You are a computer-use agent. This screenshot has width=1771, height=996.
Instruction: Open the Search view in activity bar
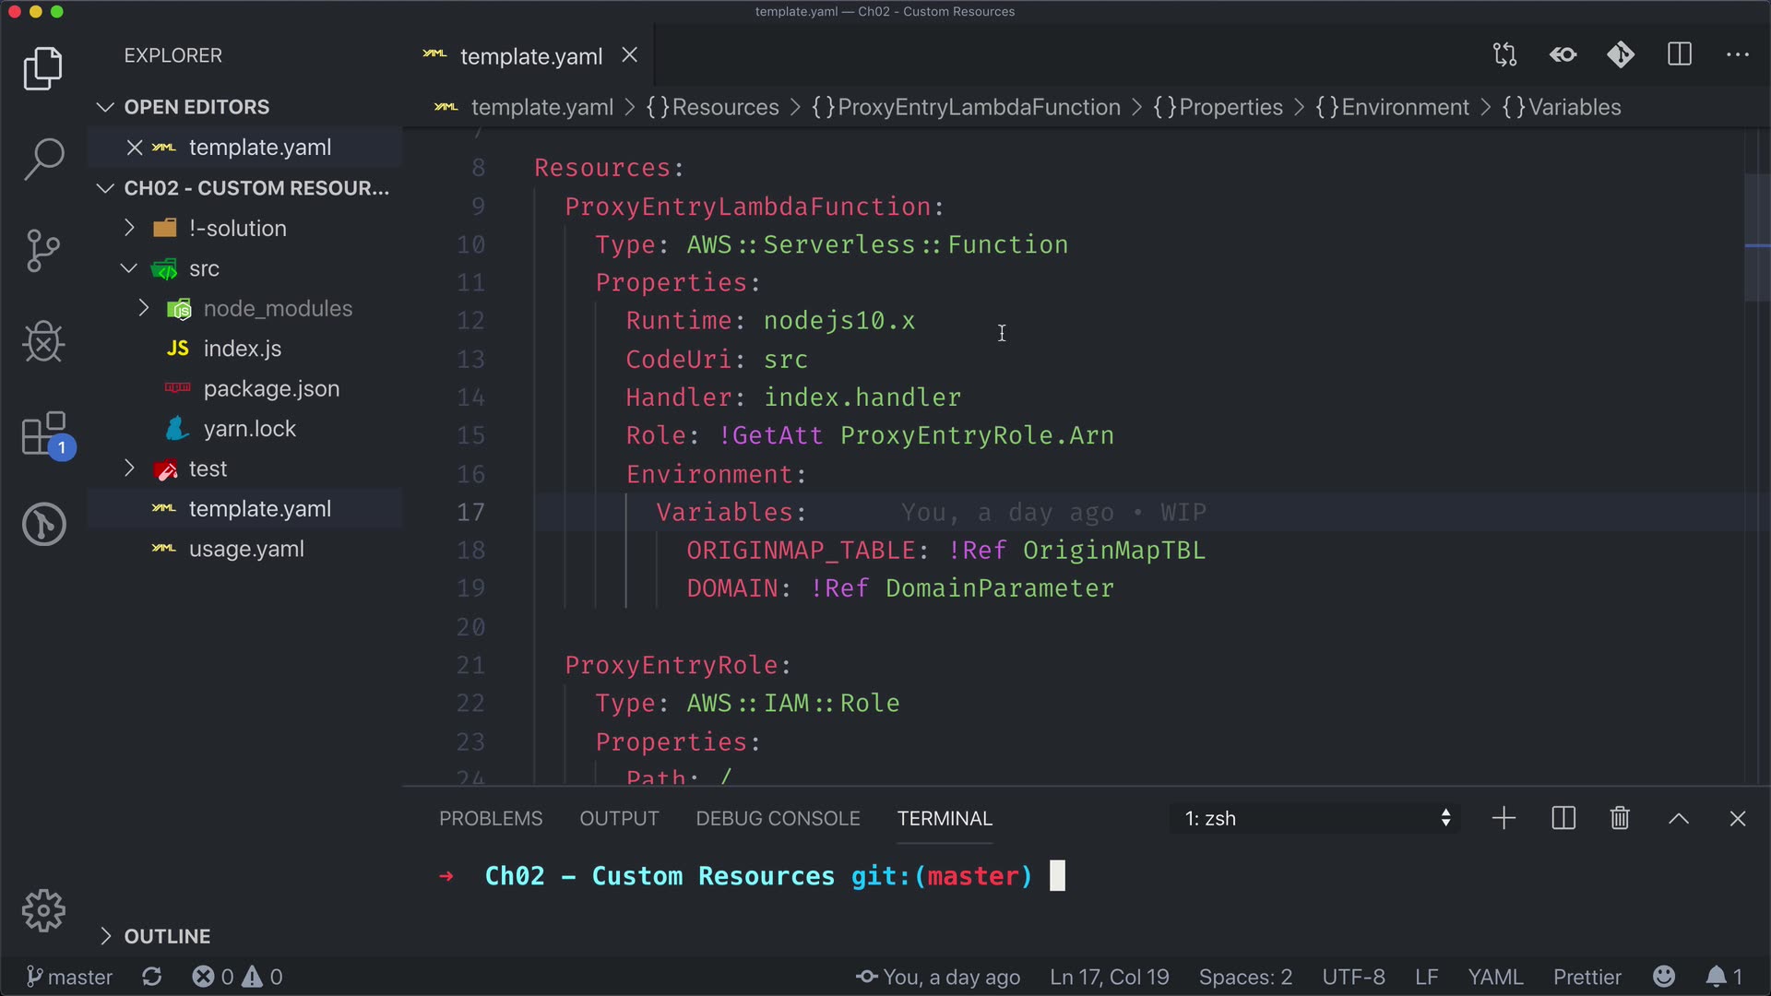pyautogui.click(x=43, y=159)
